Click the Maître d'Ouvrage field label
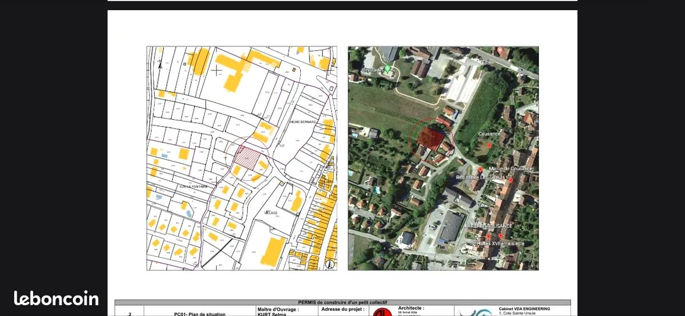The height and width of the screenshot is (316, 685). (278, 309)
